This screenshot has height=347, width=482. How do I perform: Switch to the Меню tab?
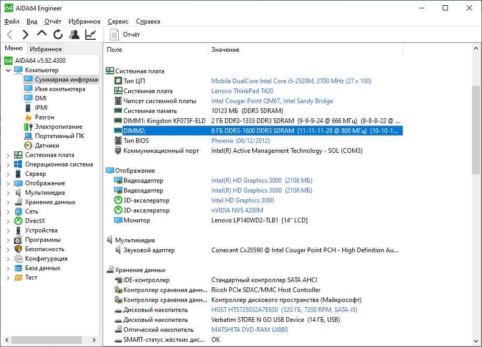point(14,48)
